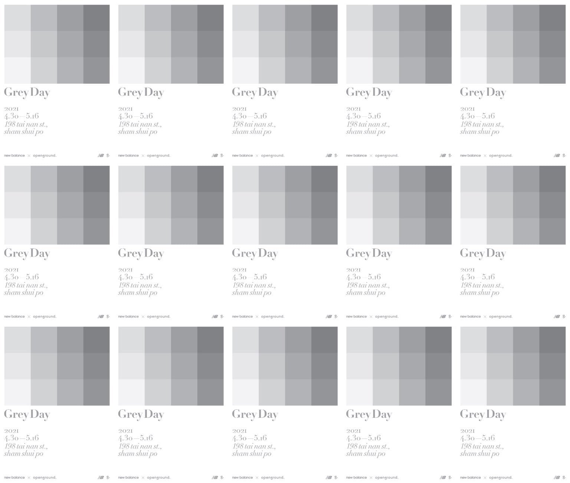Click '4.30—5.16' date on middle row last poster
This screenshot has width=570, height=483.
click(x=477, y=277)
